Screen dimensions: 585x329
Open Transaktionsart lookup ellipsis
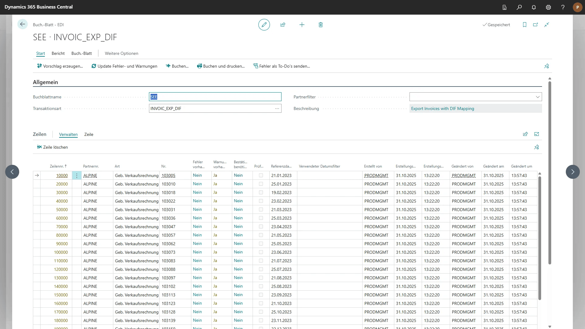coord(277,108)
